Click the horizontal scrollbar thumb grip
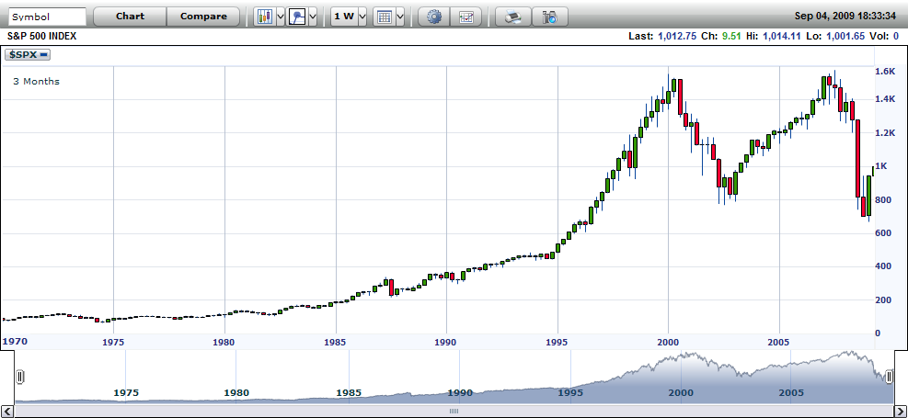This screenshot has width=908, height=418. [454, 411]
